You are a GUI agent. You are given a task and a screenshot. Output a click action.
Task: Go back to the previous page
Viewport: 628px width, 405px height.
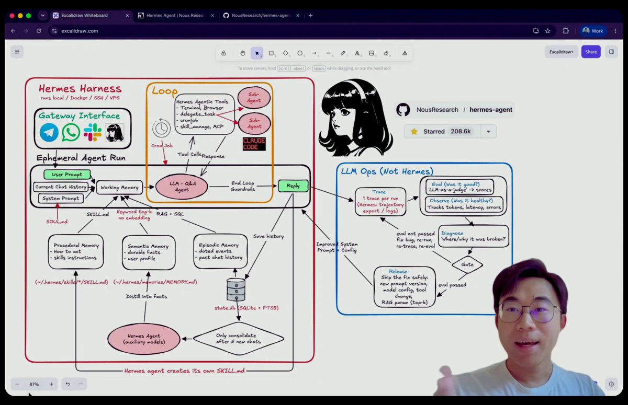point(14,31)
